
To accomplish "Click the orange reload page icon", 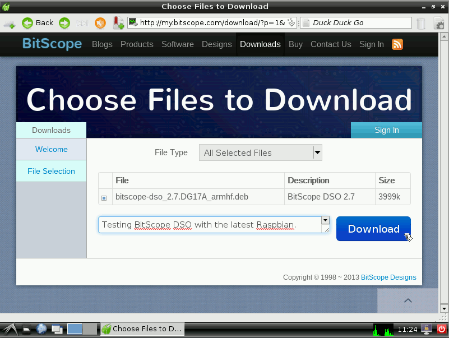I will [x=100, y=23].
